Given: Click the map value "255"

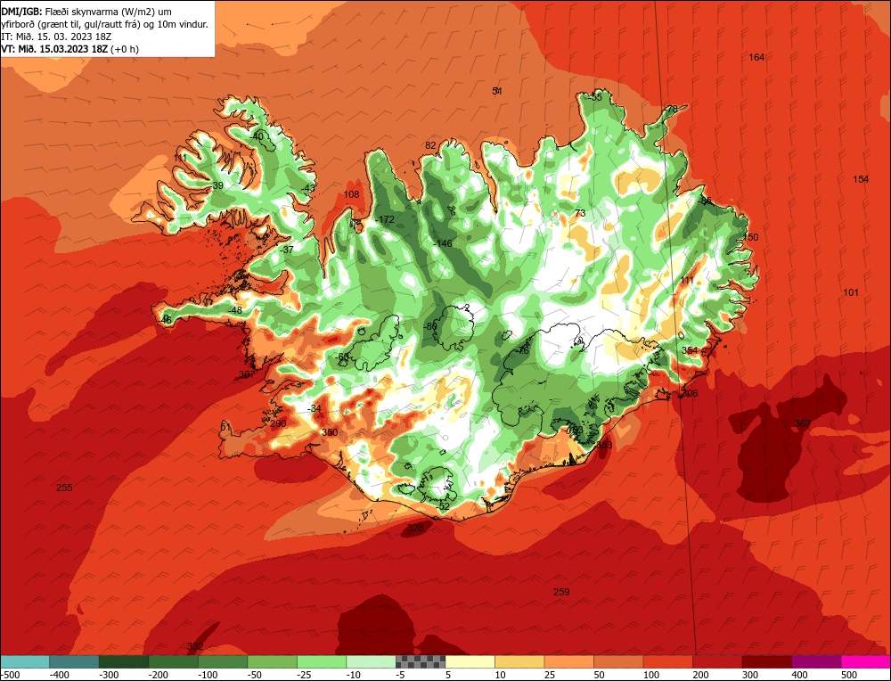Looking at the screenshot, I should coord(64,488).
